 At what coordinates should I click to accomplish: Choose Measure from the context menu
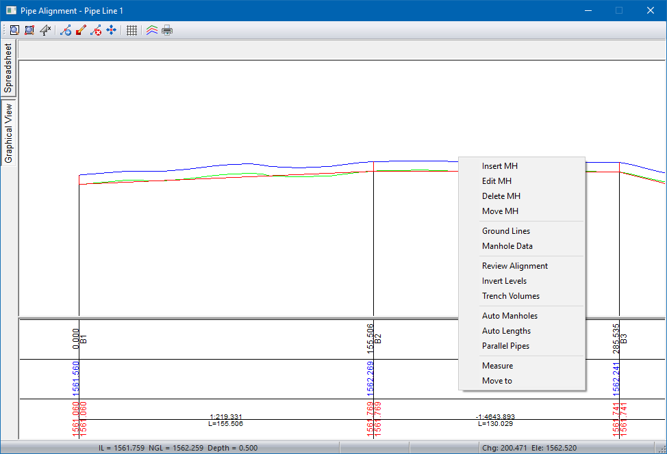coord(497,366)
